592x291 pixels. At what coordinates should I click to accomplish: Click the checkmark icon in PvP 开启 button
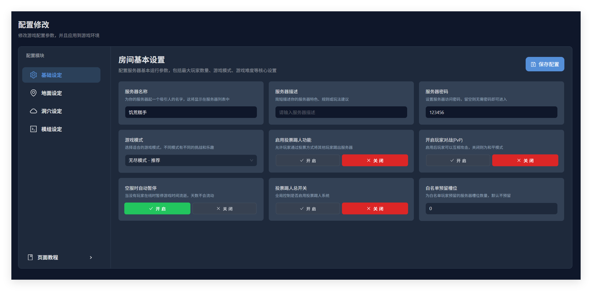[x=452, y=160]
